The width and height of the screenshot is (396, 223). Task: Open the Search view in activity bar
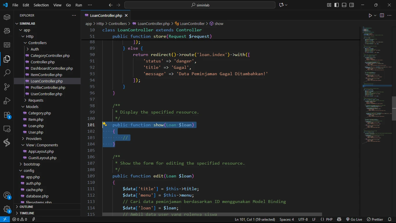pos(7,73)
